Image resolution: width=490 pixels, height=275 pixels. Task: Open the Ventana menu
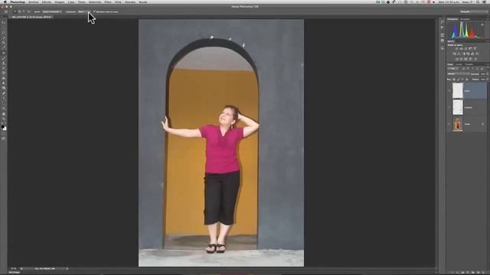click(x=130, y=2)
